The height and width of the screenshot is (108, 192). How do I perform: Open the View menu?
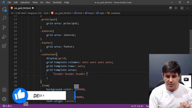35,2
